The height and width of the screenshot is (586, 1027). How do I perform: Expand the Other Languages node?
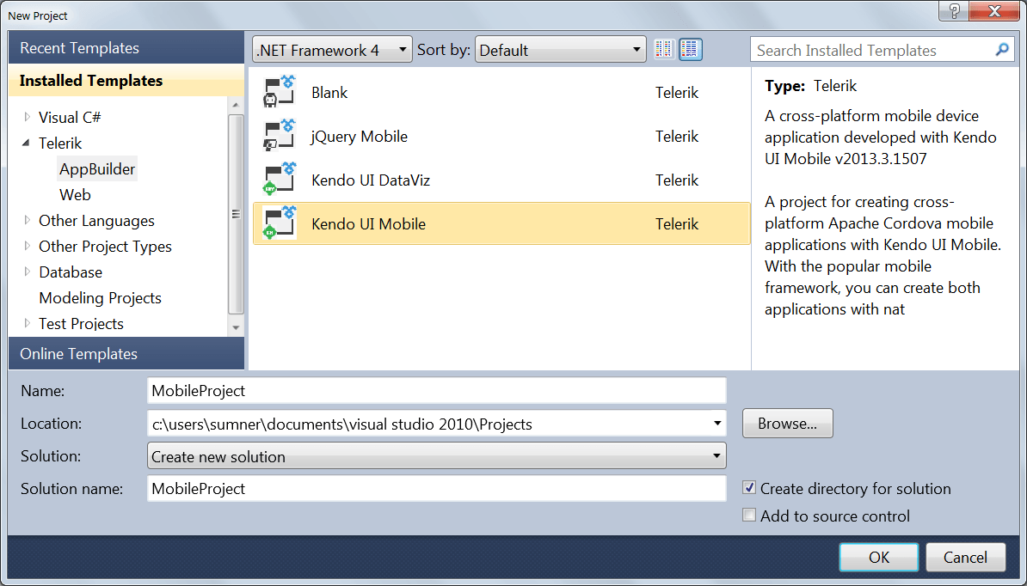click(x=27, y=221)
